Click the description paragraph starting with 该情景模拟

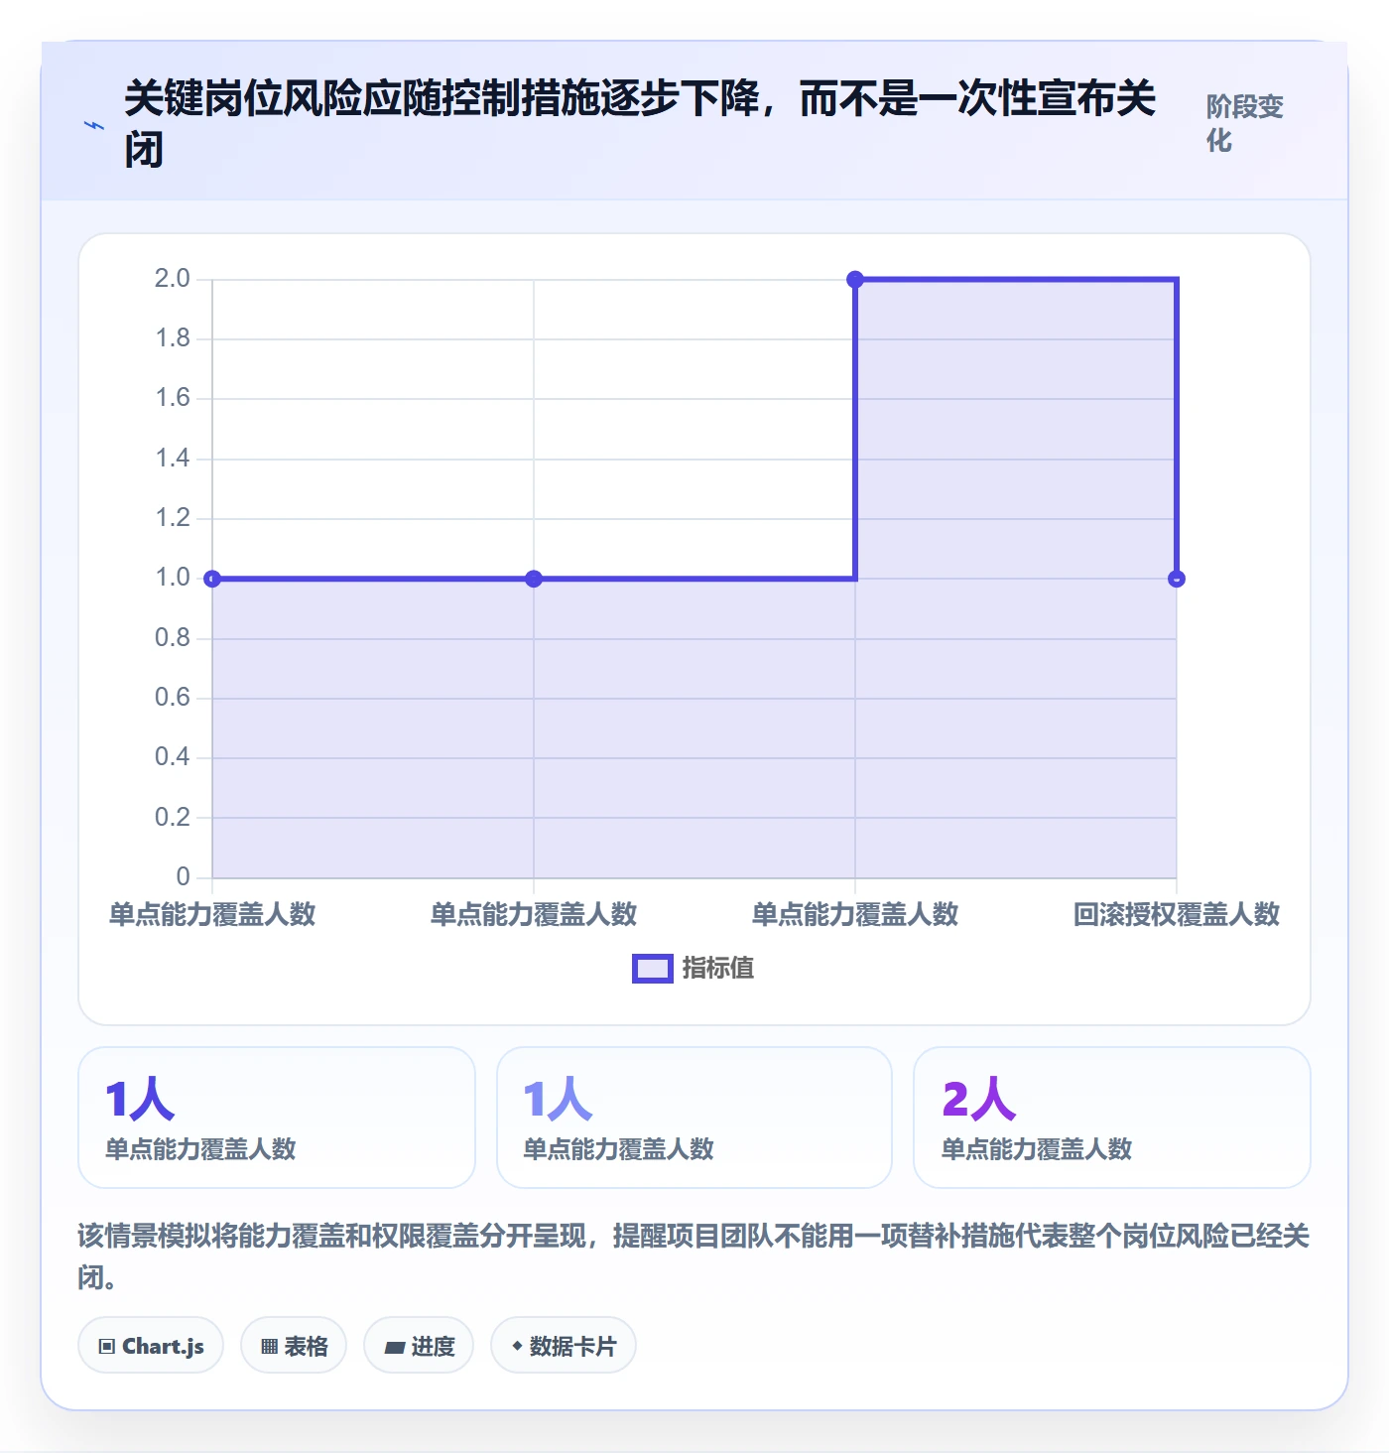pos(694,1255)
